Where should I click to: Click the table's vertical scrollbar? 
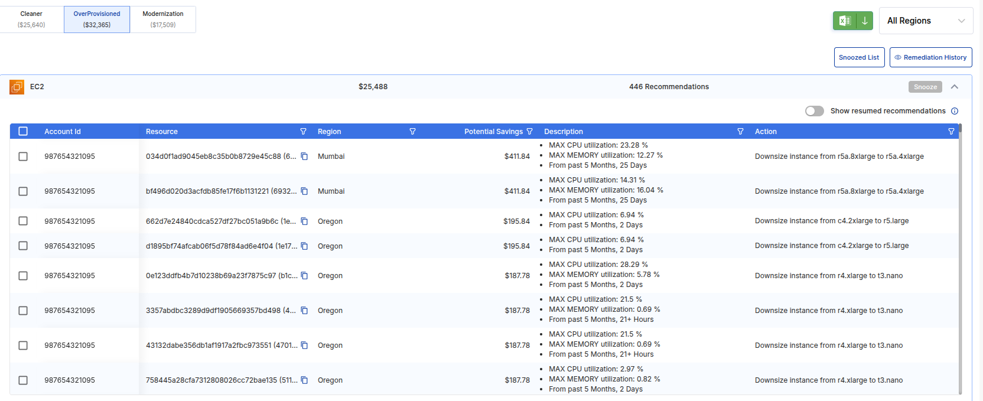[x=960, y=260]
